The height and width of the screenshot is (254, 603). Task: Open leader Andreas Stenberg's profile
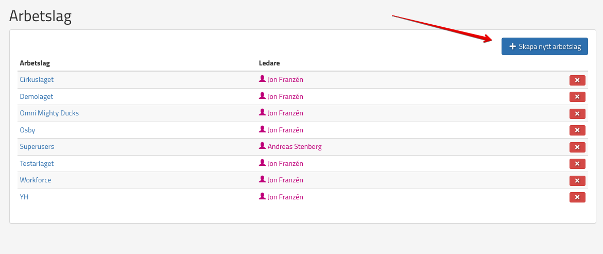(x=294, y=146)
